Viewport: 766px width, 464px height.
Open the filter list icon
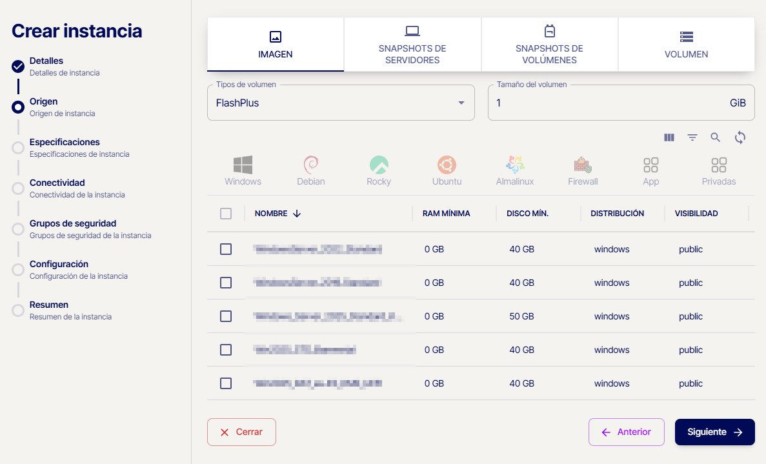[692, 137]
